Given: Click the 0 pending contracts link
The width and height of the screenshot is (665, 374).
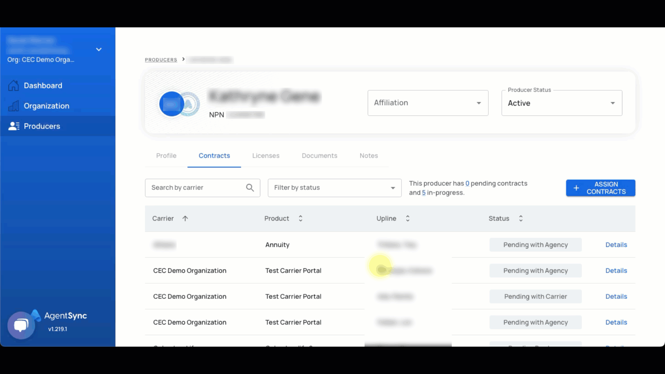Looking at the screenshot, I should point(467,184).
